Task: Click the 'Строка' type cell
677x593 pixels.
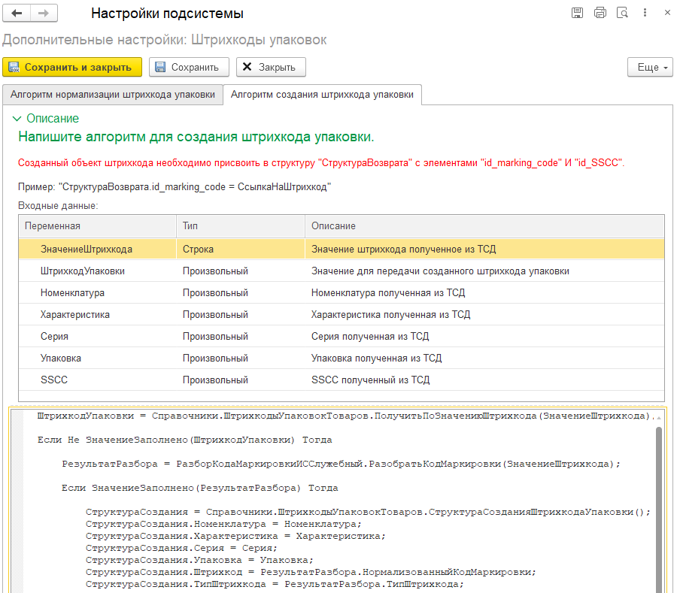Action: (x=241, y=250)
